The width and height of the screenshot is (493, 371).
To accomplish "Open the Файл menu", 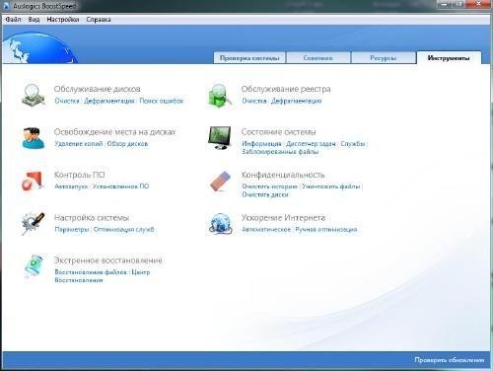I will (x=13, y=20).
